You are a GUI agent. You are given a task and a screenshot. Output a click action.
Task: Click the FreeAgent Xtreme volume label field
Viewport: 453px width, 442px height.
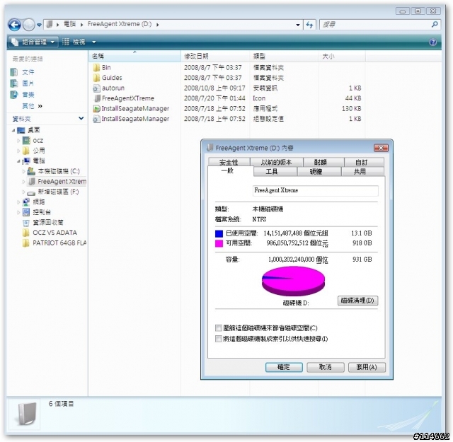[315, 190]
